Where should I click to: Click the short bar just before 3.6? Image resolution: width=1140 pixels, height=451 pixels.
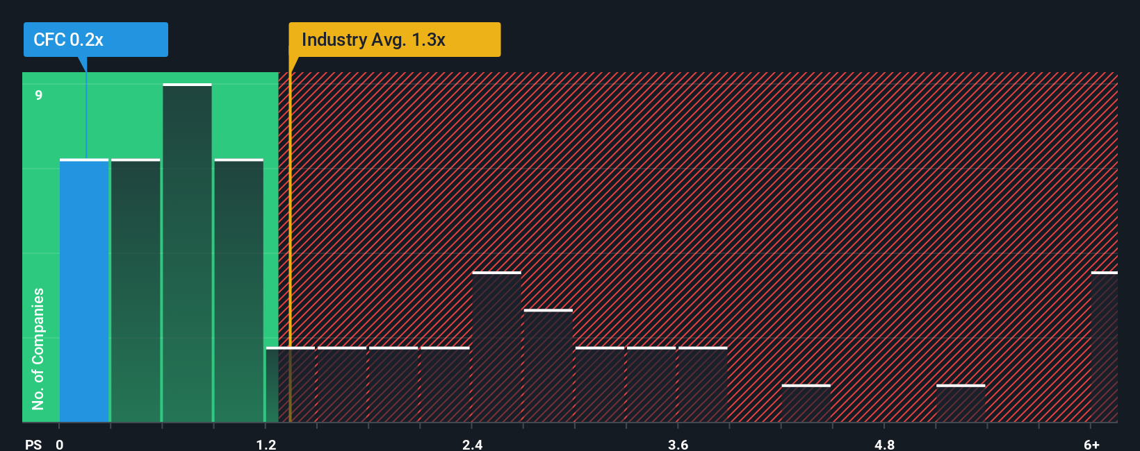pyautogui.click(x=651, y=384)
